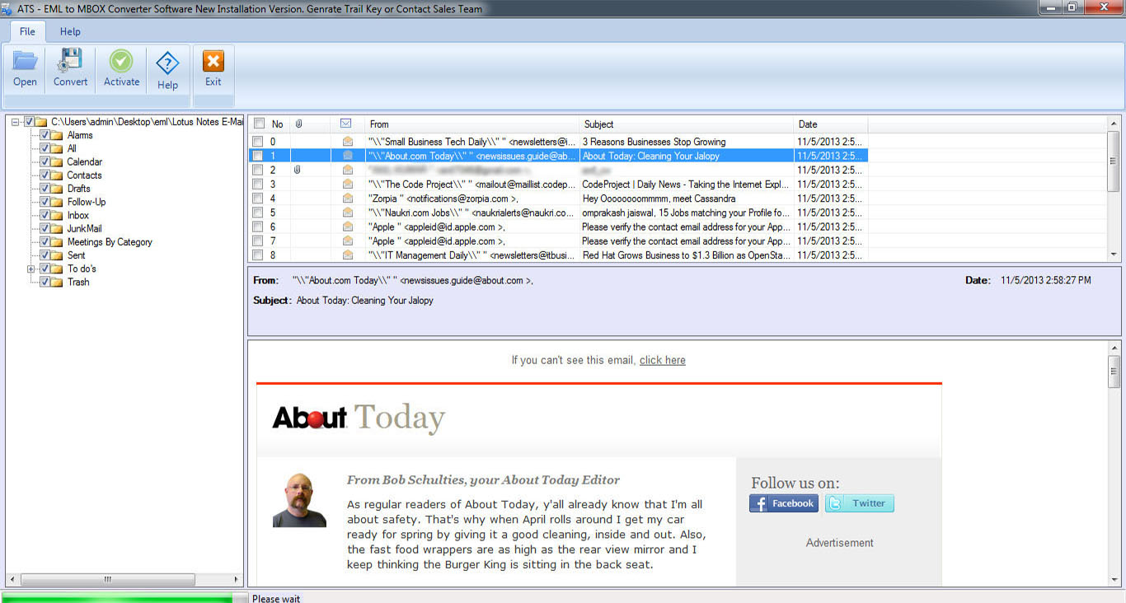Image resolution: width=1126 pixels, height=603 pixels.
Task: Click the preview pane down scroll arrow
Action: tap(1114, 580)
